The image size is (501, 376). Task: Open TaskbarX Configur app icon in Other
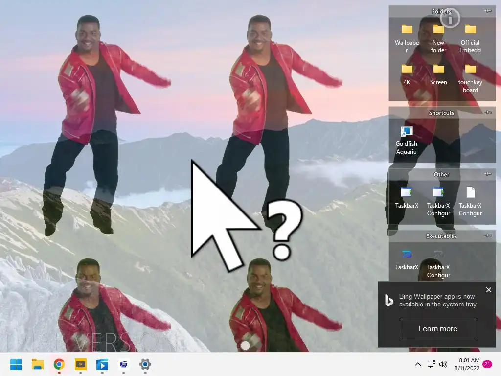click(x=438, y=201)
